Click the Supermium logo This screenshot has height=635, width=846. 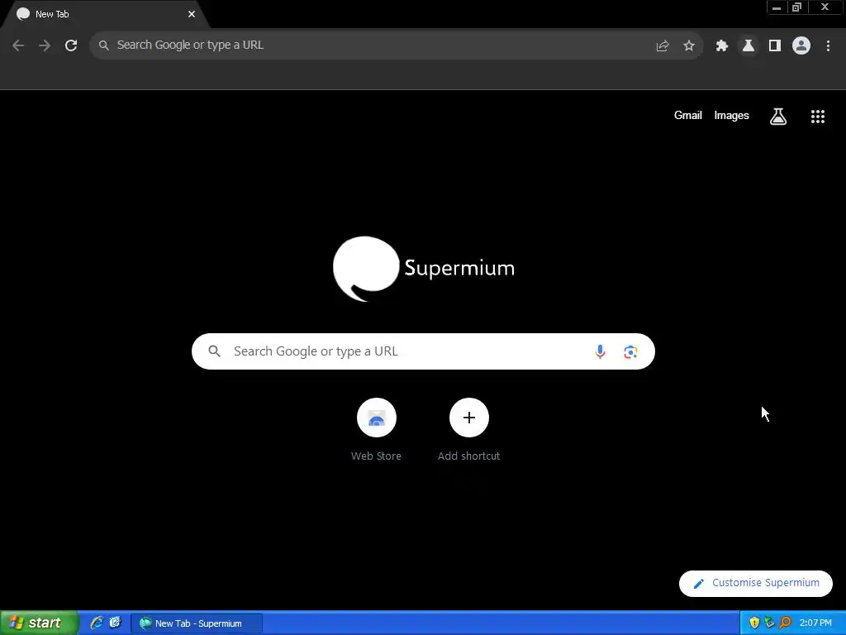[424, 269]
